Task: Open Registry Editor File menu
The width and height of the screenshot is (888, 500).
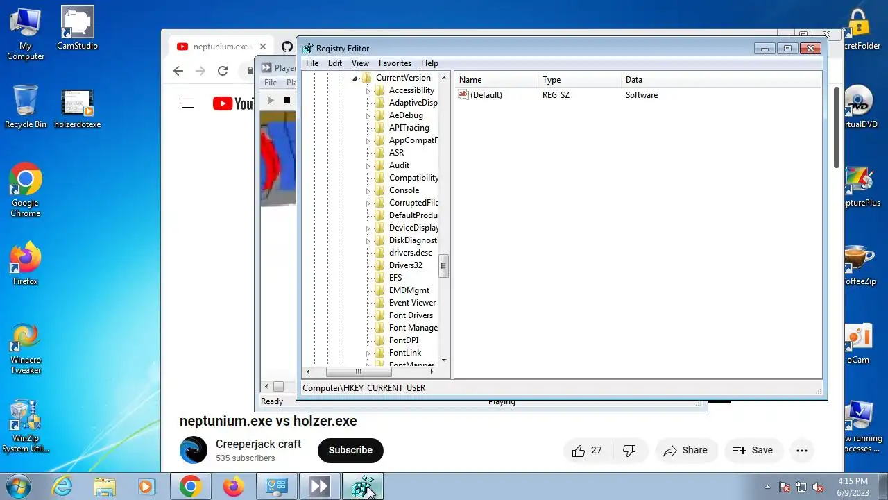Action: point(312,63)
